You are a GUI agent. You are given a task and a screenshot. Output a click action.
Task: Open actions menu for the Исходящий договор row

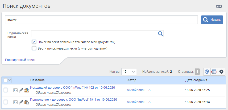pyautogui.click(x=15, y=90)
